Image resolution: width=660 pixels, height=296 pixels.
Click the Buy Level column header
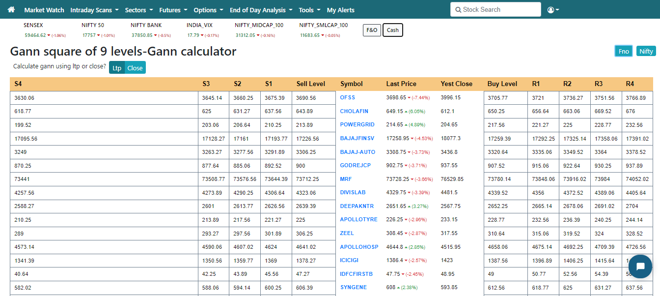tap(502, 84)
